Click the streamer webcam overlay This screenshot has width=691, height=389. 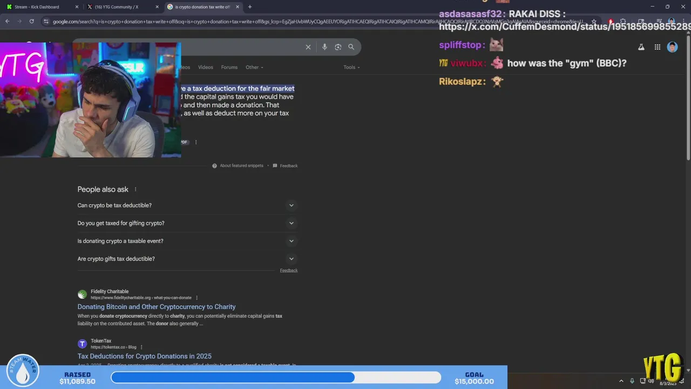click(x=90, y=100)
